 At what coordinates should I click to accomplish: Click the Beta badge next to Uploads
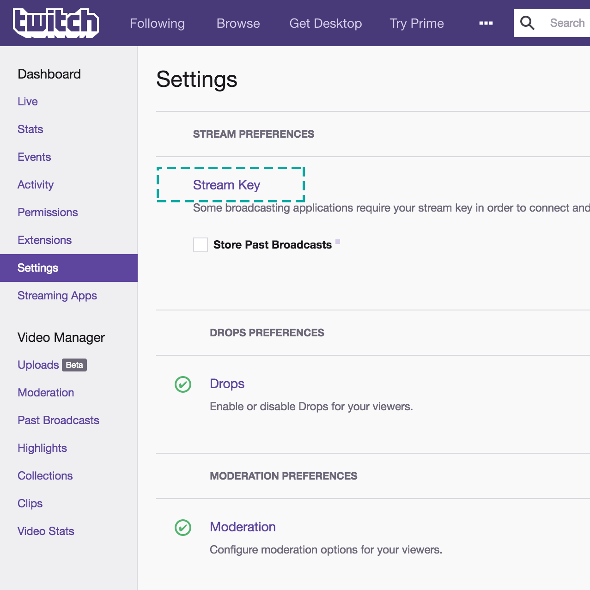pyautogui.click(x=74, y=365)
